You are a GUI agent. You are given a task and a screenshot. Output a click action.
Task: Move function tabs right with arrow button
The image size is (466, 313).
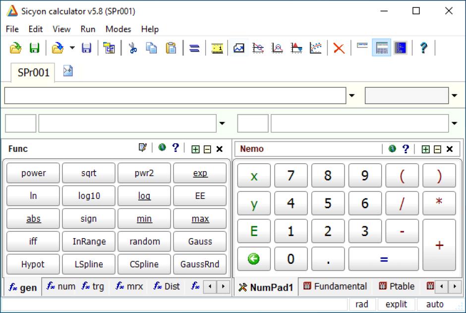coord(223,287)
